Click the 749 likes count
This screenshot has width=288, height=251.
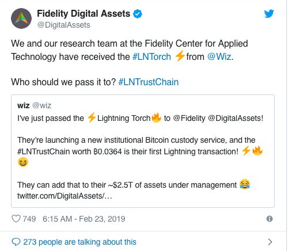(x=29, y=219)
